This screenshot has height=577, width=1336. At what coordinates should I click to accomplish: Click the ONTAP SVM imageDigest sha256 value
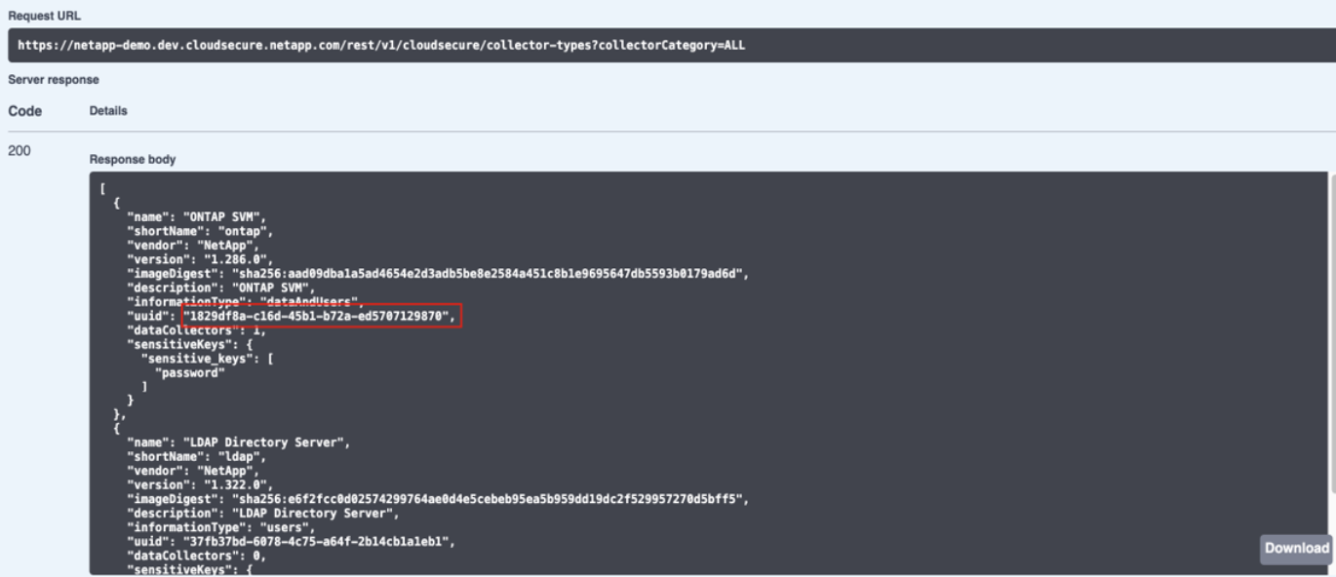[x=471, y=275]
